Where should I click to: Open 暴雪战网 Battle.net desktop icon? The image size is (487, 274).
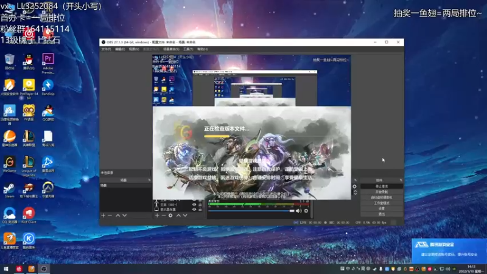[x=48, y=164]
